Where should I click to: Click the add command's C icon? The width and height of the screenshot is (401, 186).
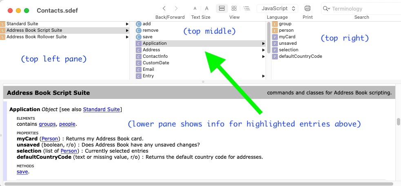139,24
